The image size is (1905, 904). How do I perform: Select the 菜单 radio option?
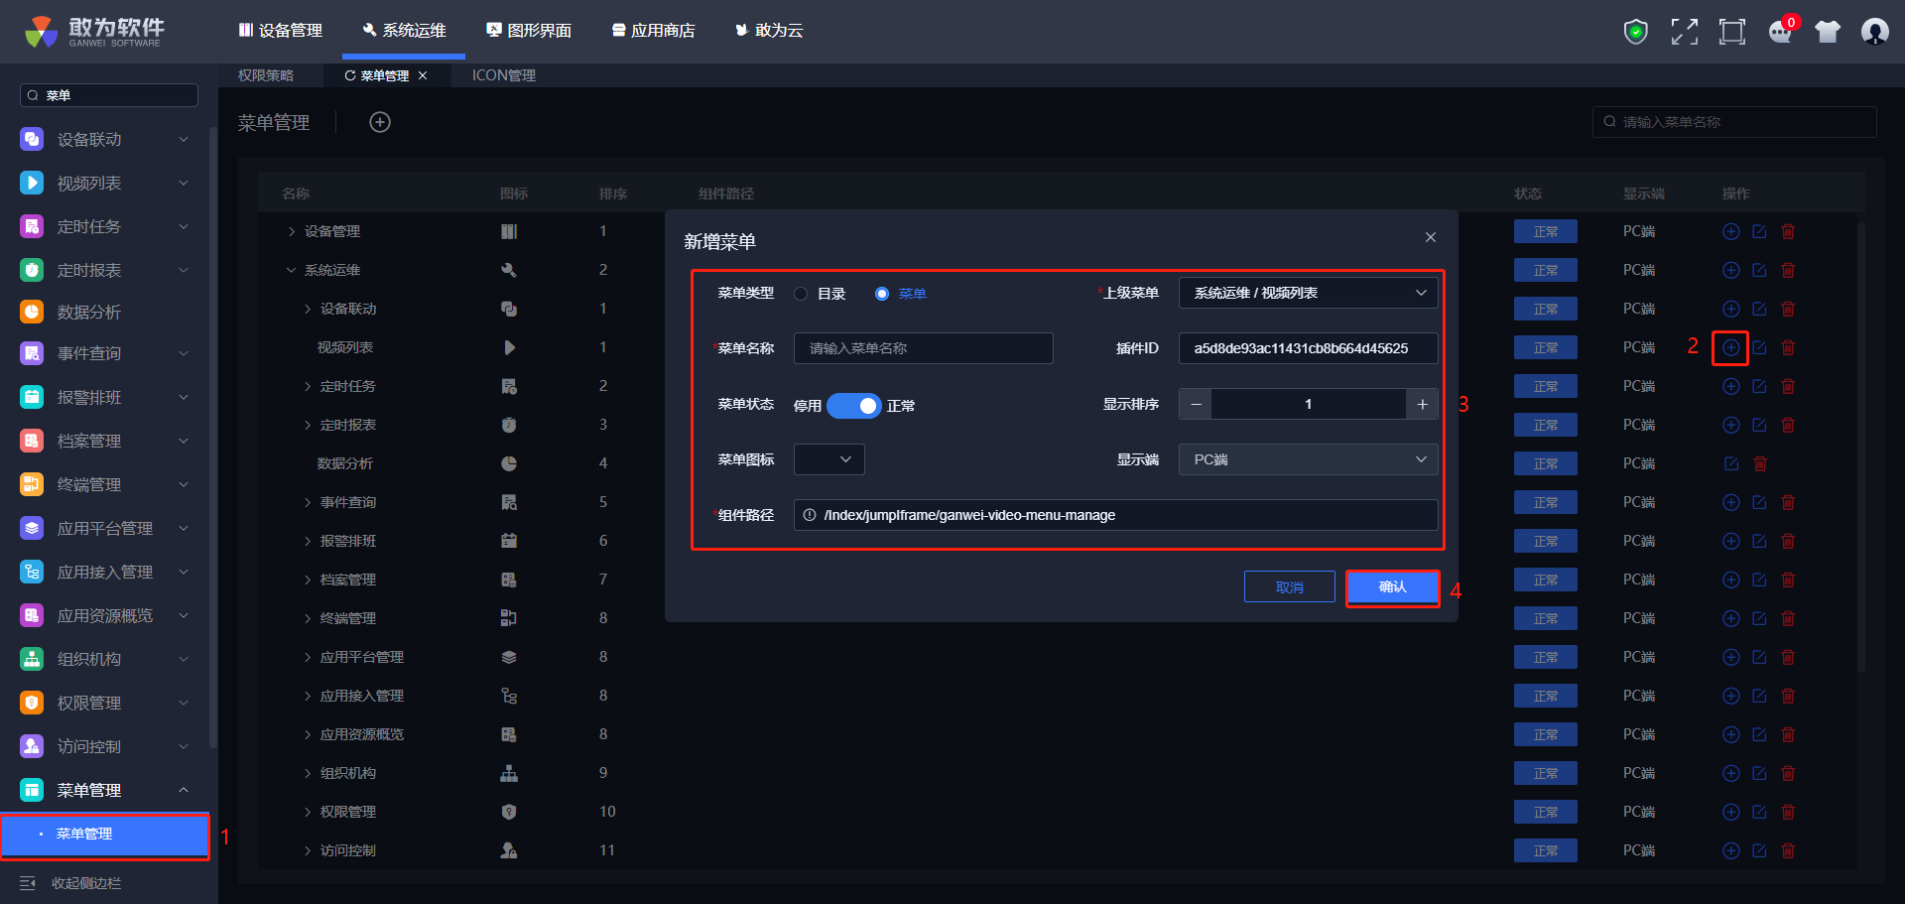coord(882,294)
